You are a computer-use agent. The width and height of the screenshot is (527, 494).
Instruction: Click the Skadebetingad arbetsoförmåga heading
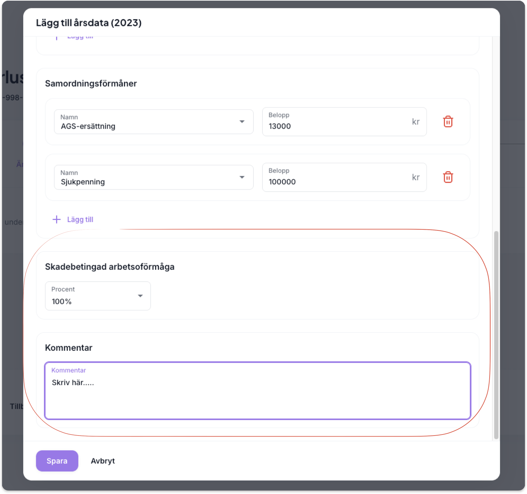pyautogui.click(x=109, y=267)
